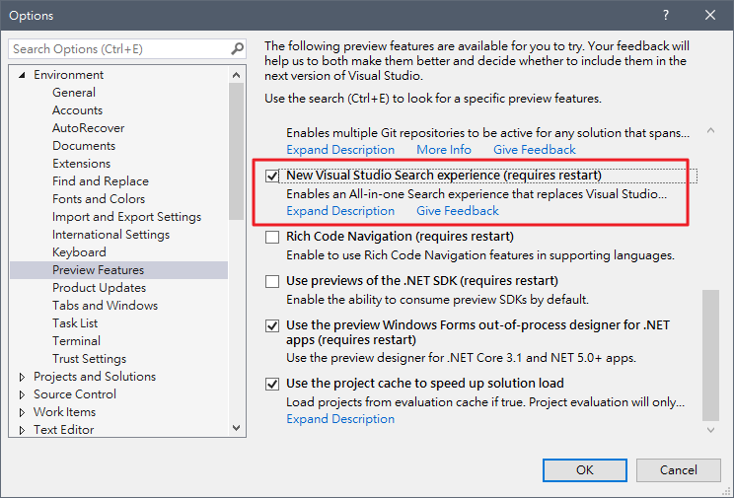
Task: Give Feedback on multiple Git repositories
Action: coord(534,150)
